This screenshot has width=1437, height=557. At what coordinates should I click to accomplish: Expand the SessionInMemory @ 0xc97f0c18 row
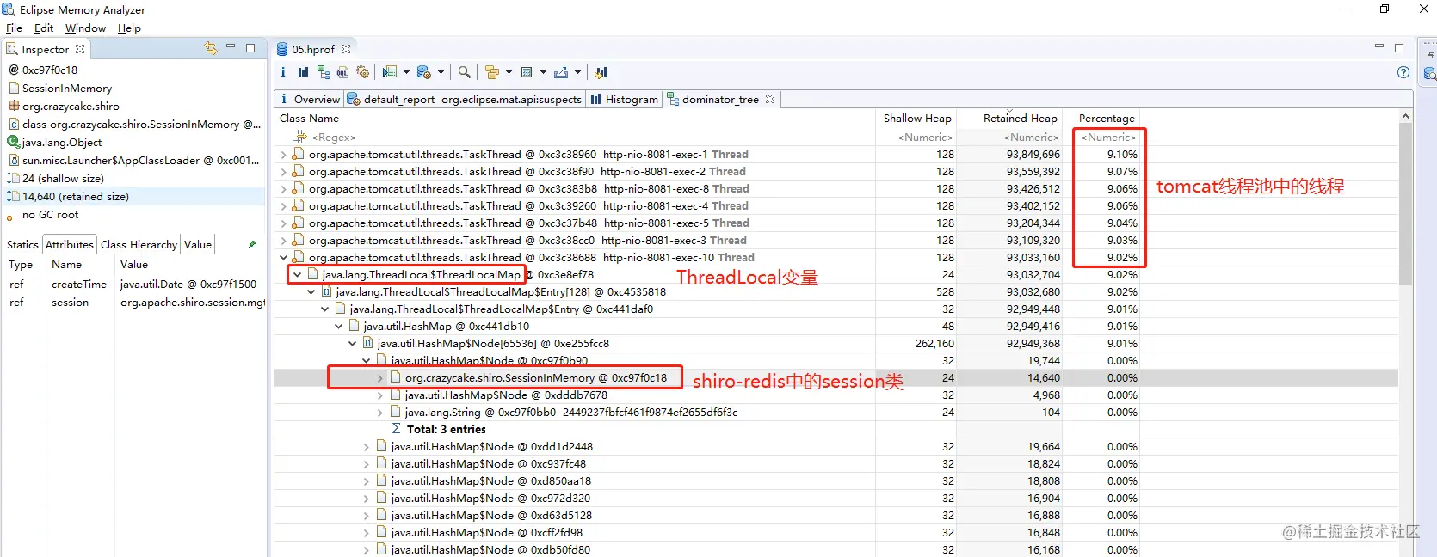[x=380, y=378]
